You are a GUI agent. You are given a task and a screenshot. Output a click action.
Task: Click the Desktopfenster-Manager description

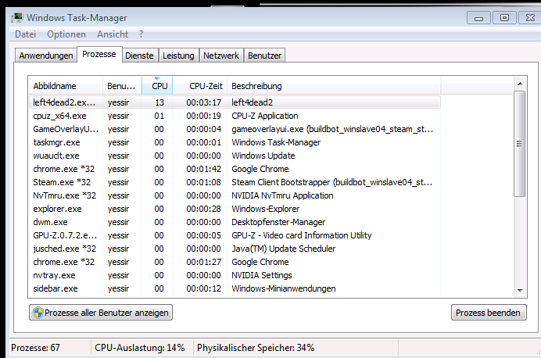click(x=278, y=222)
